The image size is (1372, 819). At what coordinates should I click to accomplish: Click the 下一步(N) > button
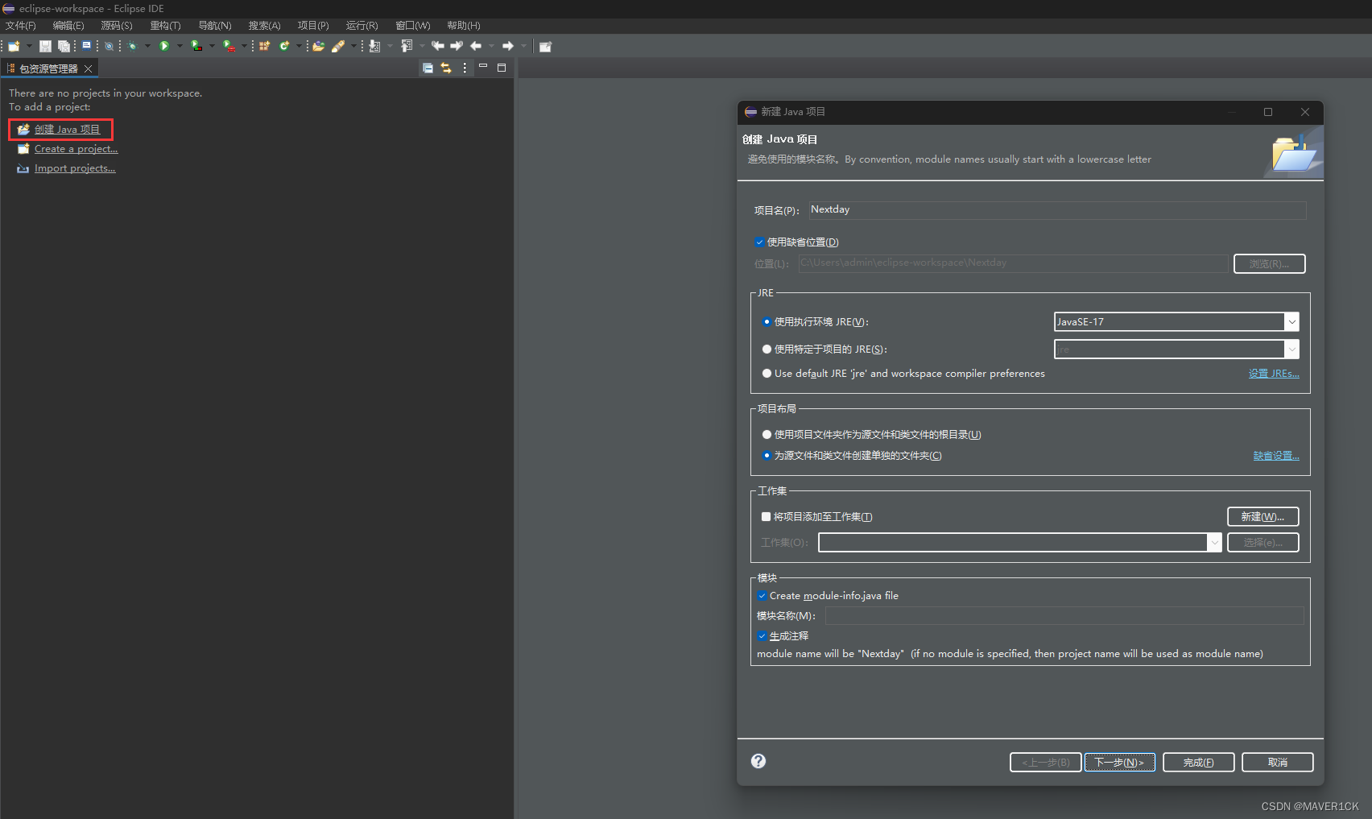[1119, 762]
